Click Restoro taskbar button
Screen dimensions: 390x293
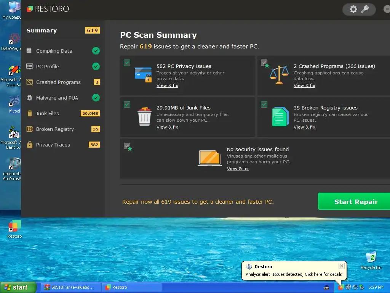pos(132,287)
